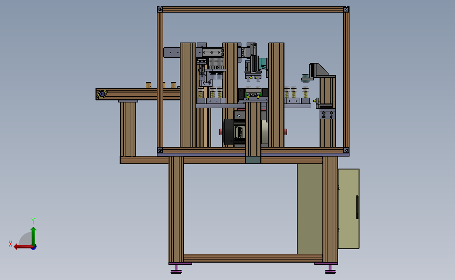Screen dimensions: 455x280
Task: Select the olive panel inside the base frame
Action: click(x=310, y=209)
